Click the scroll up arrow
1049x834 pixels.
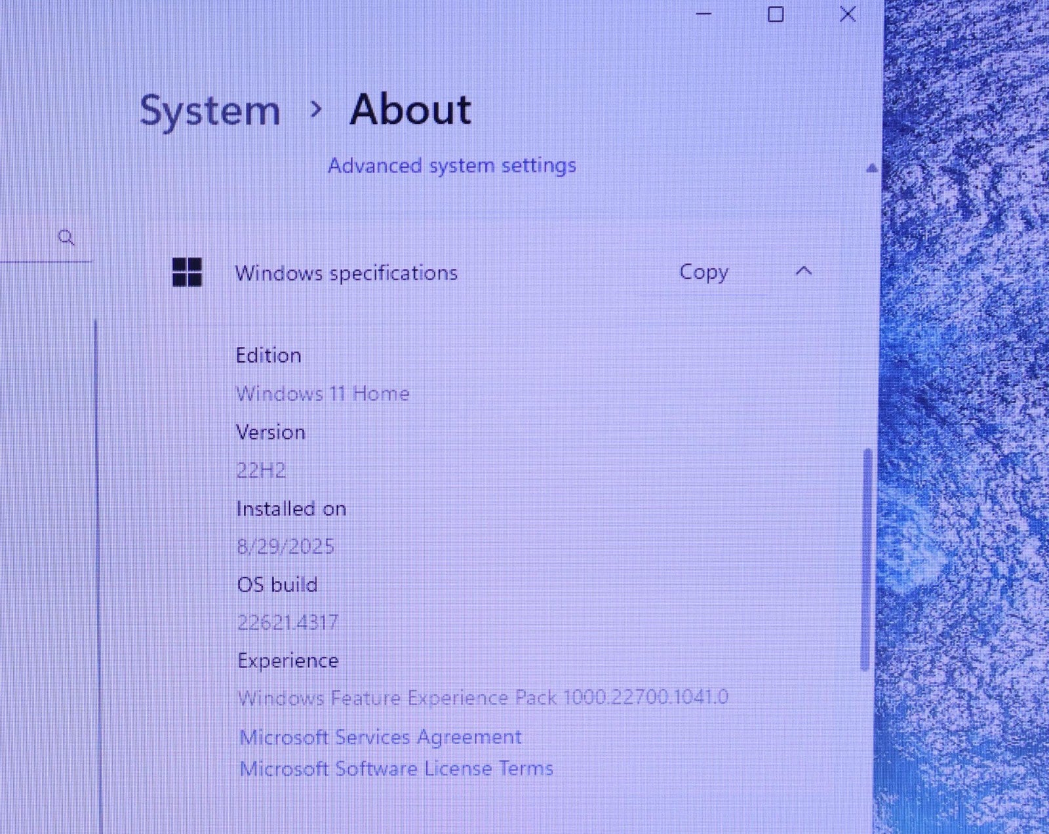click(871, 169)
